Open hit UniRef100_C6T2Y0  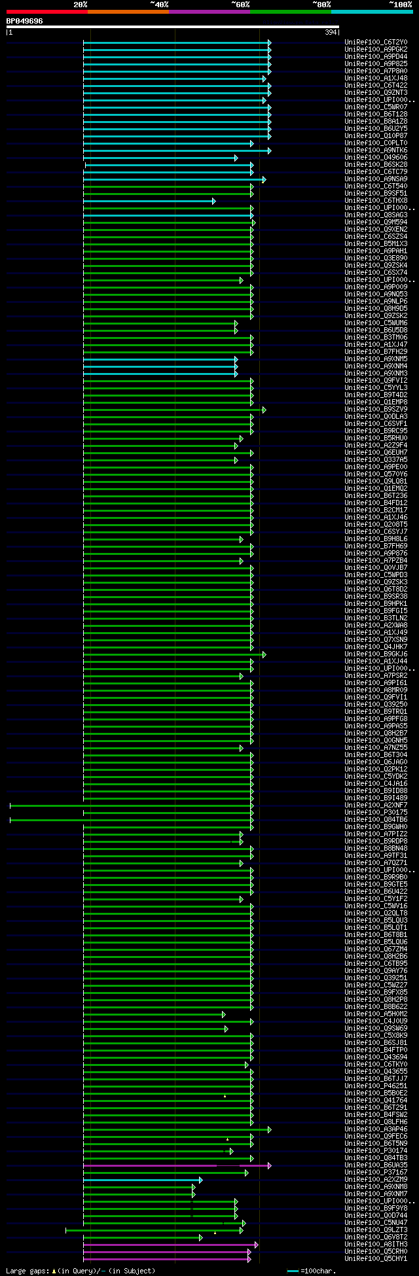pyautogui.click(x=376, y=43)
